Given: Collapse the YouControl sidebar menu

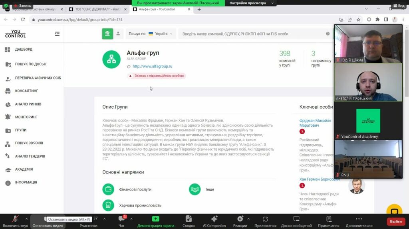Looking at the screenshot, I should tap(58, 34).
